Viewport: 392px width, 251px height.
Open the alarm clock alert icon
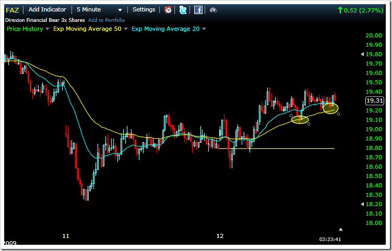[x=168, y=10]
